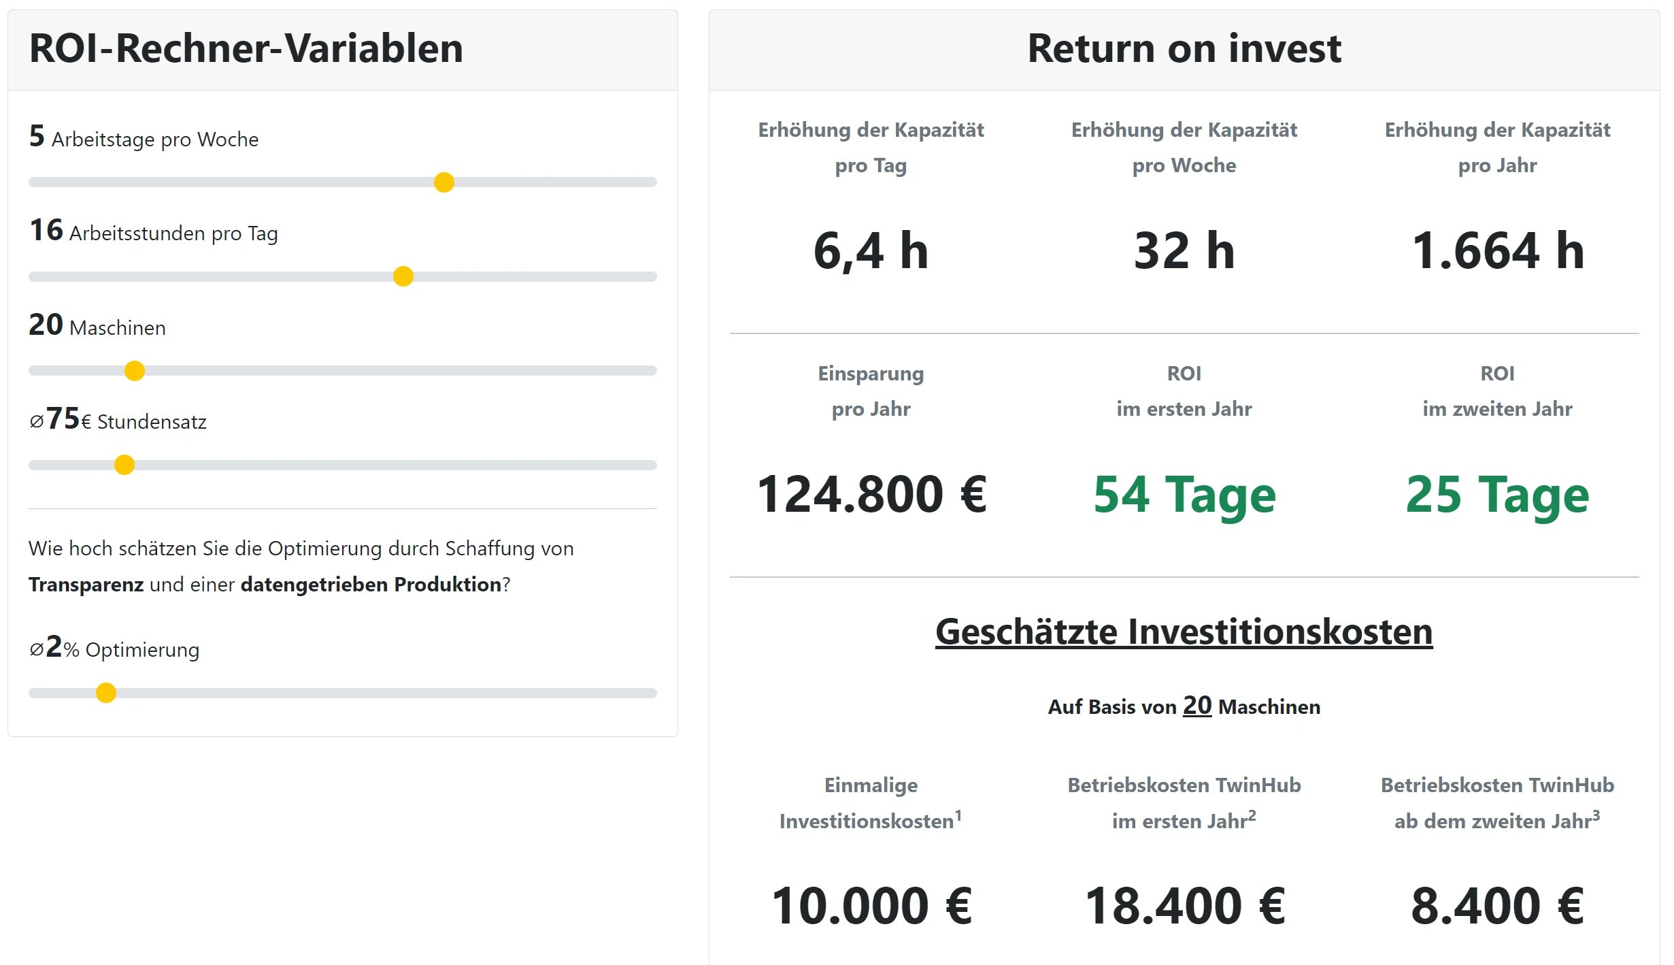Screen dimensions: 1674x965
Task: Click the Maschinen slider handle
Action: click(135, 371)
